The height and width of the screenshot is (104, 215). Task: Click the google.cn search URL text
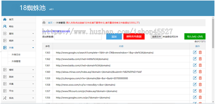tap(105, 53)
